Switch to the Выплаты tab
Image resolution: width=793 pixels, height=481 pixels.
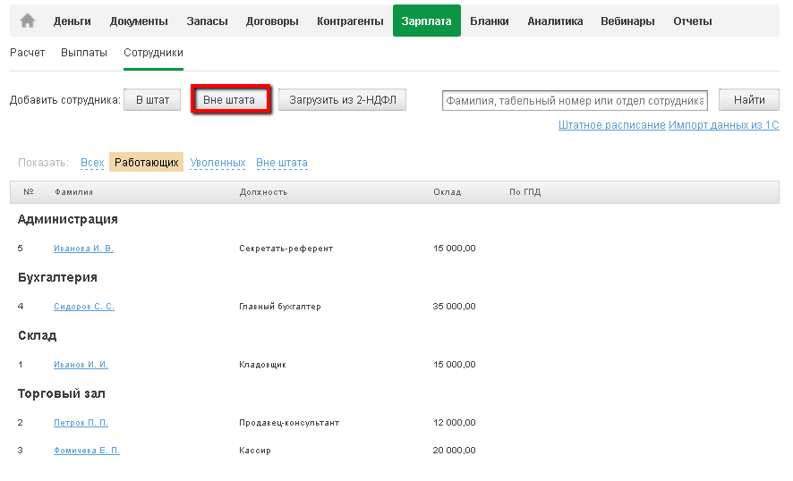84,53
